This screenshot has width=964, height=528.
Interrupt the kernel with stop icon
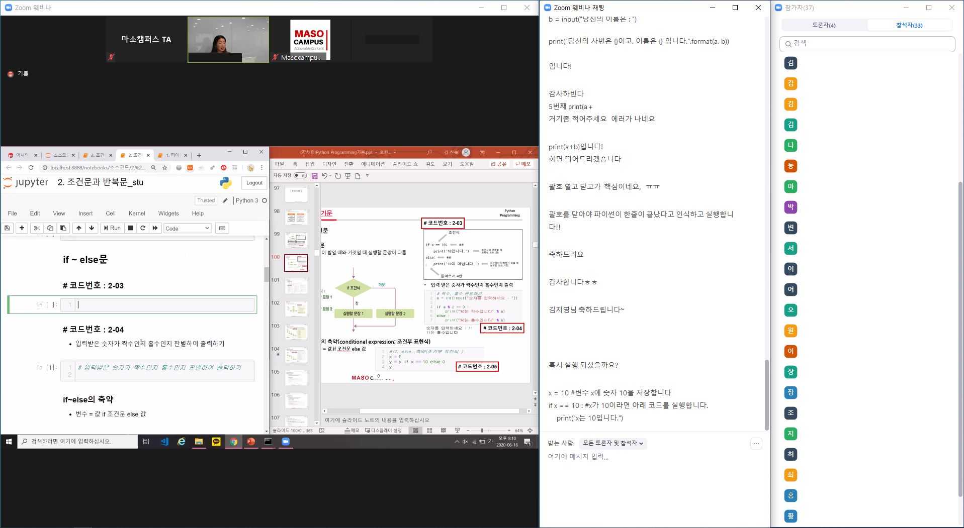[130, 228]
